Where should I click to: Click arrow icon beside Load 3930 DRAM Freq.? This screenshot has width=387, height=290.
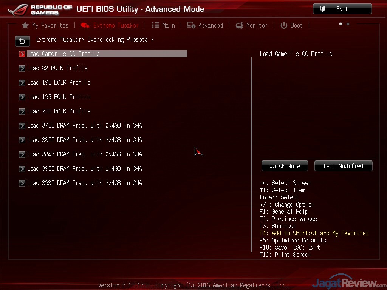click(x=22, y=183)
